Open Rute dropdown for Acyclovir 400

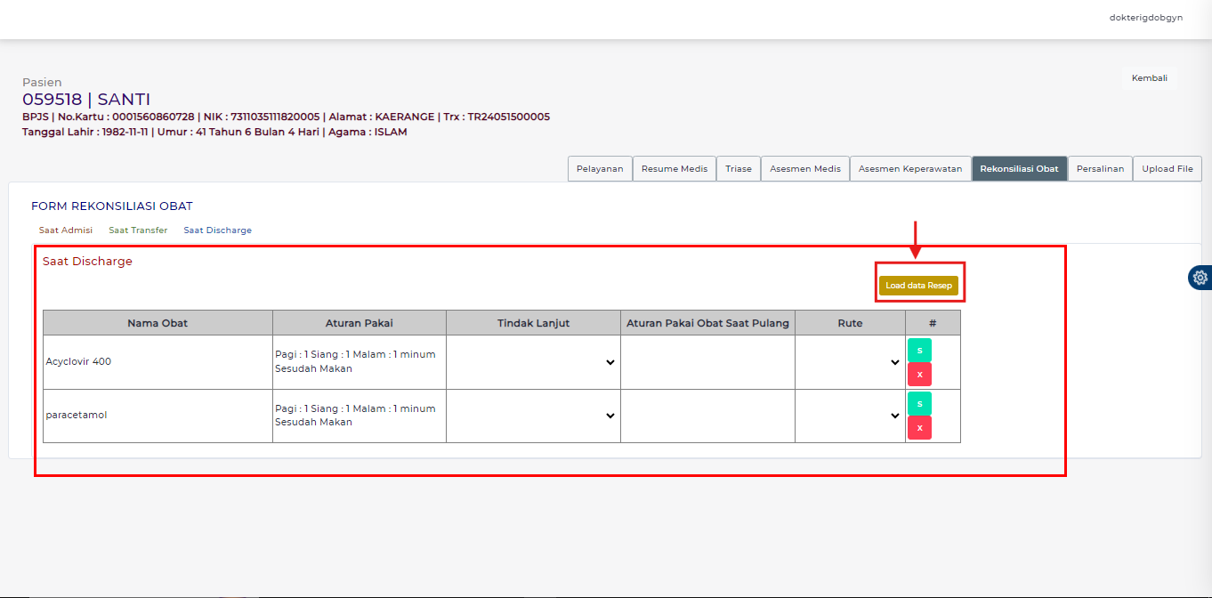[x=850, y=362]
